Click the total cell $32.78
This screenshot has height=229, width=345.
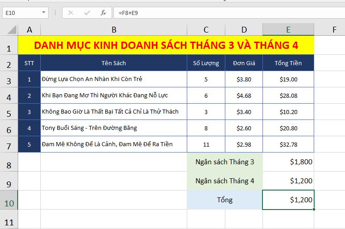click(x=288, y=144)
